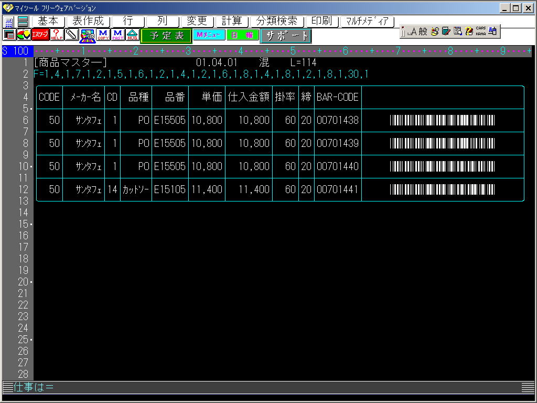Click row number 28 in the gutter
The height and width of the screenshot is (403, 537).
23,374
